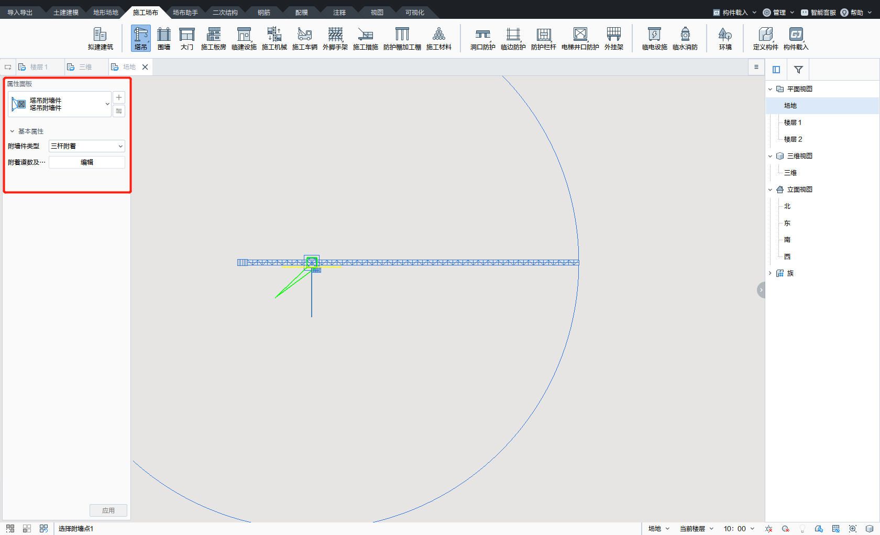The image size is (880, 535).
Task: Toggle the 3D cube view icon
Action: (x=869, y=529)
